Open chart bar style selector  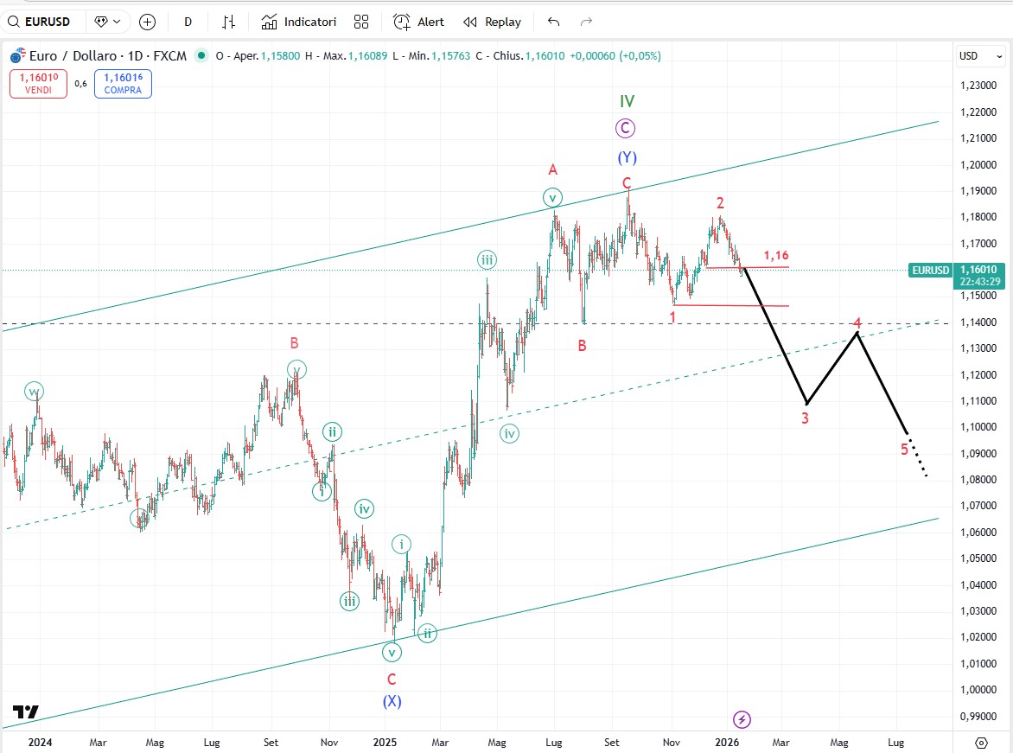229,22
